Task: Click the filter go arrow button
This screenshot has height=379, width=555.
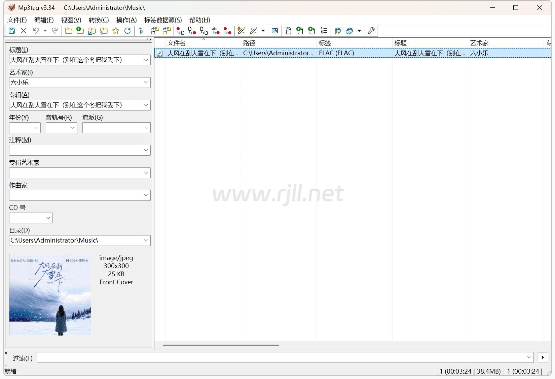Action: click(543, 357)
